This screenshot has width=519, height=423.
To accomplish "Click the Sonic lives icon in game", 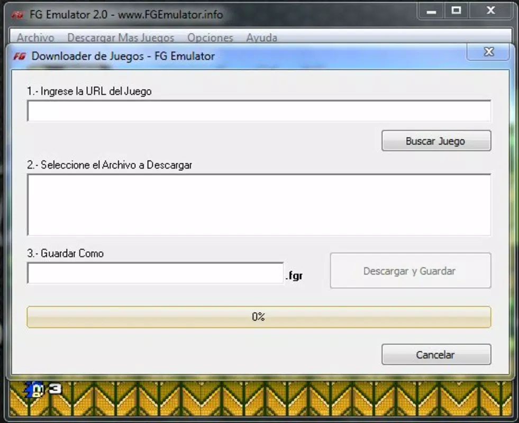I will (34, 389).
